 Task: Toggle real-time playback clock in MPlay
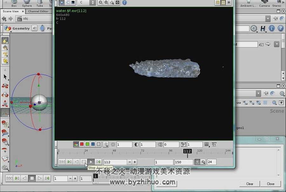(x=197, y=162)
